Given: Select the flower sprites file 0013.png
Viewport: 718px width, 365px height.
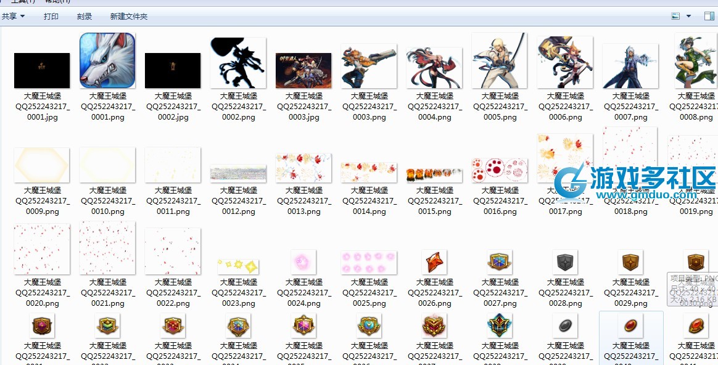Looking at the screenshot, I should pyautogui.click(x=303, y=168).
